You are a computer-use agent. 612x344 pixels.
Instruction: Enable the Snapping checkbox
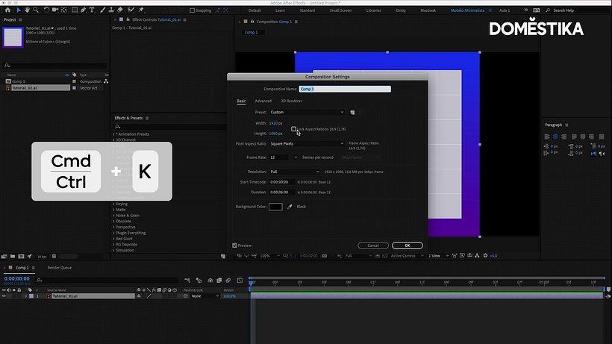click(x=192, y=10)
